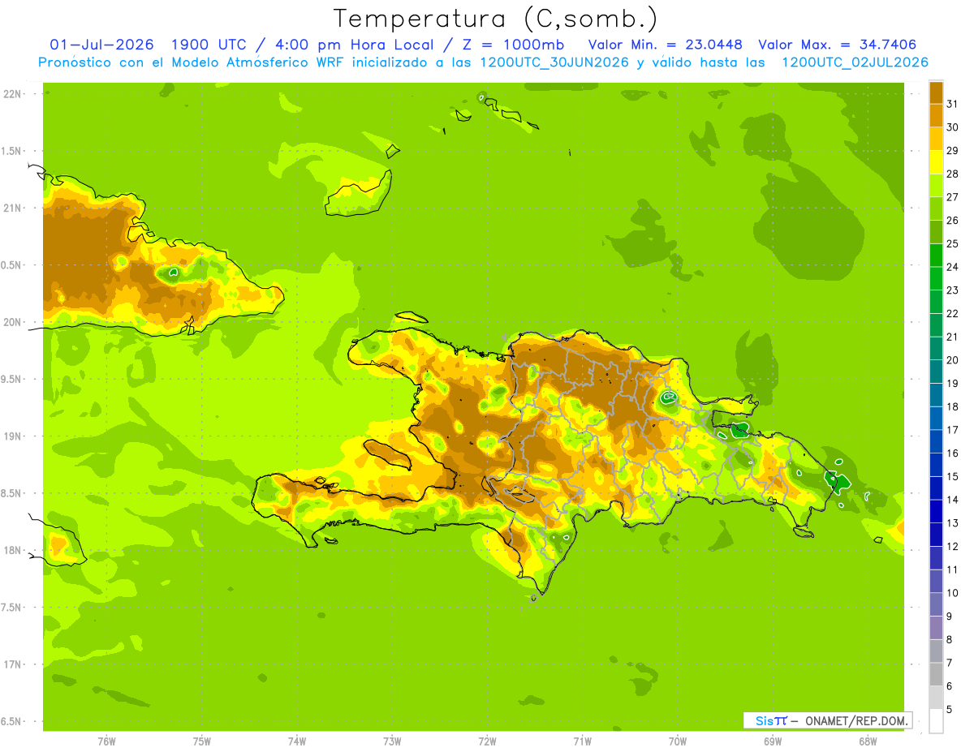Click the '69W' longitude axis label
Screen dimensions: 974x752
[773, 741]
